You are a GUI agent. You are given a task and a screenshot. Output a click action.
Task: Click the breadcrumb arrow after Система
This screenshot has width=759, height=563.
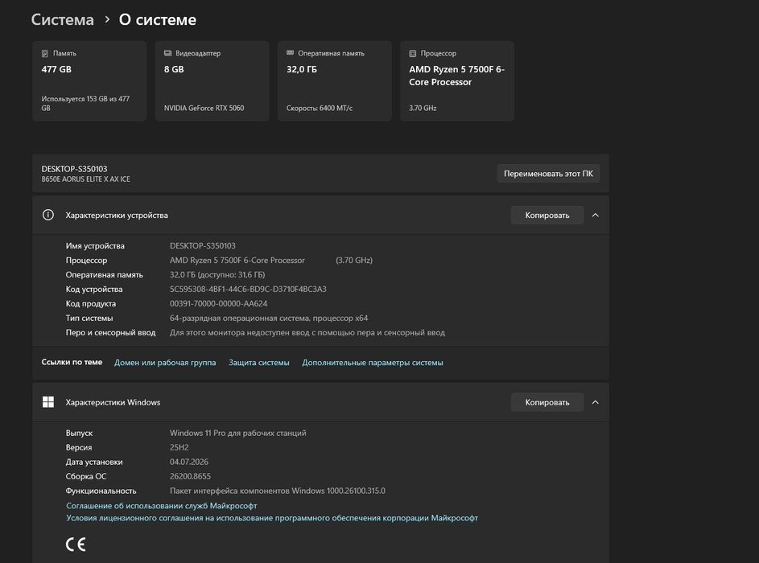click(107, 19)
